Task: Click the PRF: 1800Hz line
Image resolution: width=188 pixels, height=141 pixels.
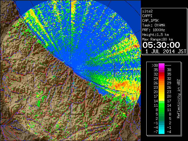Action: (154, 30)
